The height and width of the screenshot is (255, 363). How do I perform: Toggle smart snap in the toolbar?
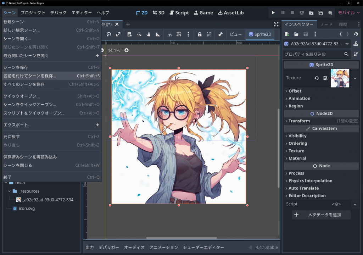coord(170,34)
